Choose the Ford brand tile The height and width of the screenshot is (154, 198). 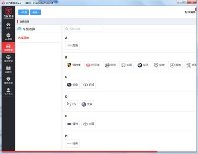click(x=72, y=124)
